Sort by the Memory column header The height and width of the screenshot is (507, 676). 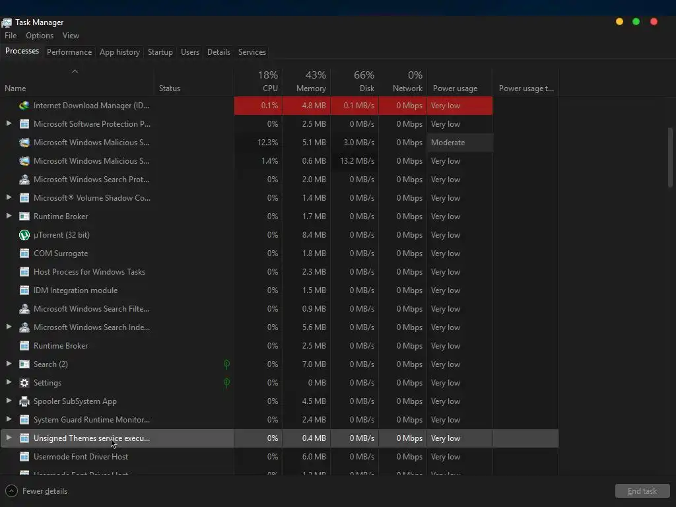coord(306,82)
